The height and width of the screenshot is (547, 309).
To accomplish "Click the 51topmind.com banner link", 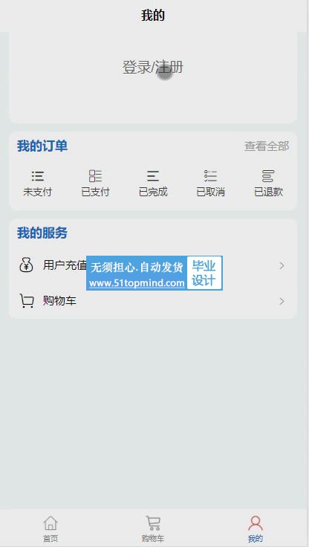I will coord(137,283).
